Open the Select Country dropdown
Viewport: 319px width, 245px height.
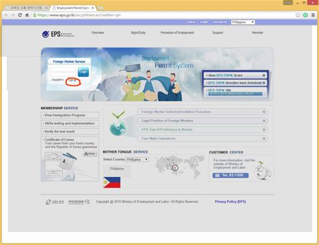tap(137, 160)
